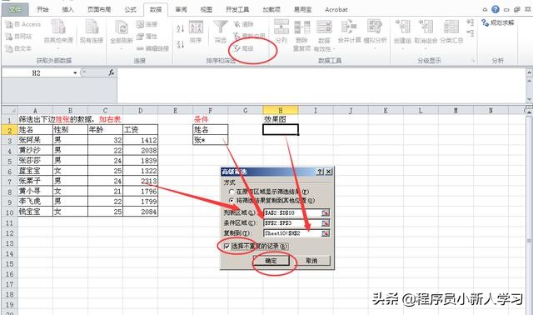Viewport: 533px width, 315px height.
Task: Click the Hide Detail outline icon
Action: (x=470, y=32)
